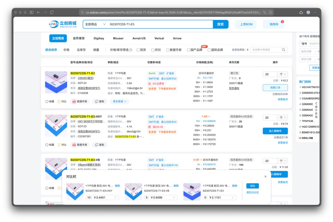
Task: Switch to the Avnet-US tab
Action: tap(139, 38)
